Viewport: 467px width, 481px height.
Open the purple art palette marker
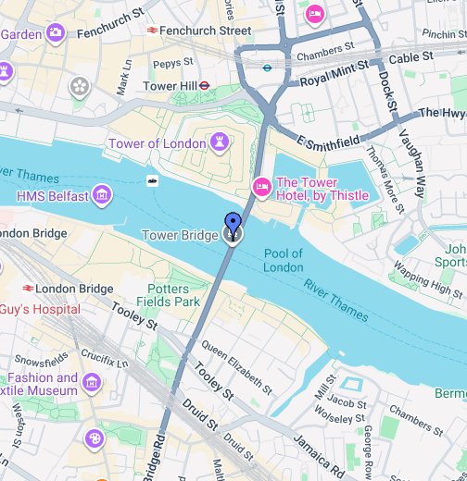(x=95, y=439)
